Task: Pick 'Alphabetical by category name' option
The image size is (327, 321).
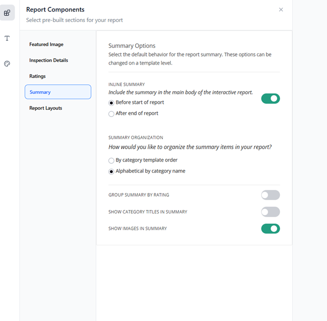Action: click(111, 172)
